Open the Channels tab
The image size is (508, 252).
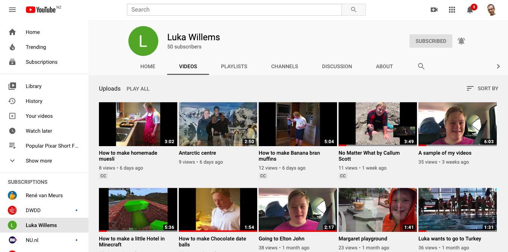coord(284,66)
